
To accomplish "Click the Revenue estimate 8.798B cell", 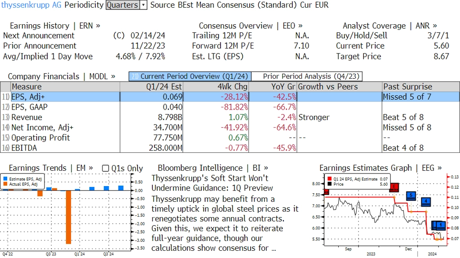I will 151,117.
